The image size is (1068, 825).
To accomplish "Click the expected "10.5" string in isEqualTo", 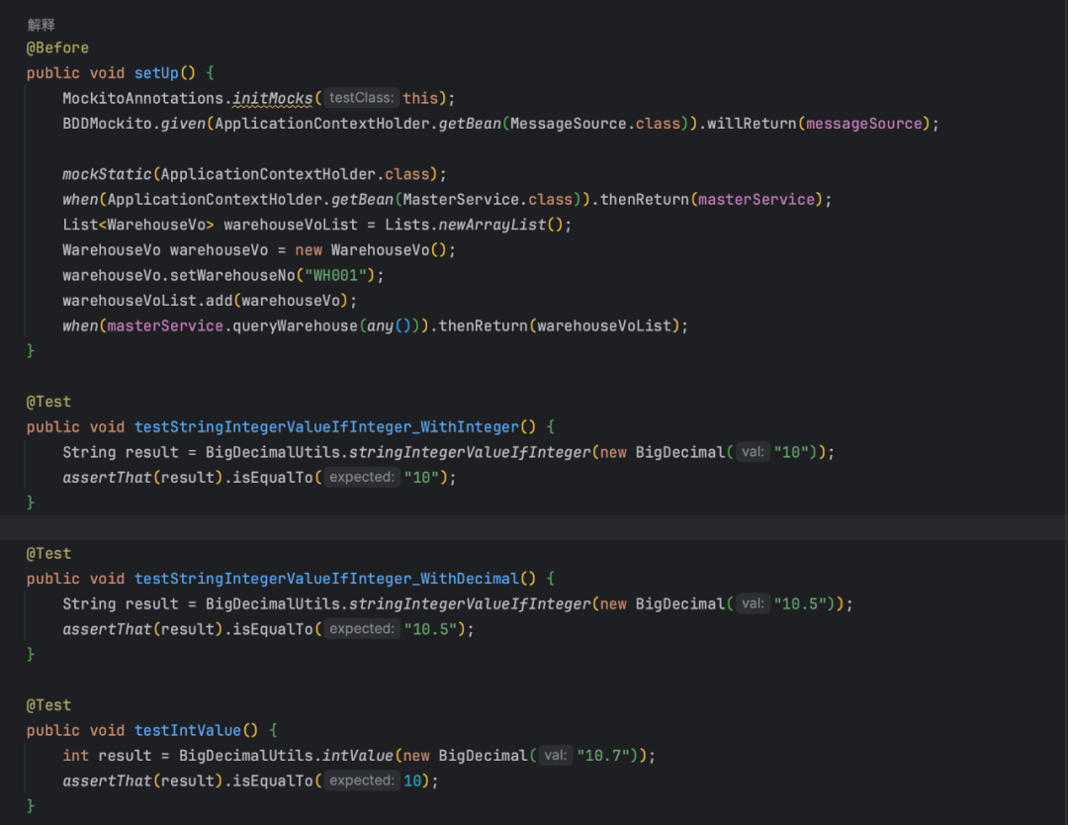I will click(x=430, y=629).
